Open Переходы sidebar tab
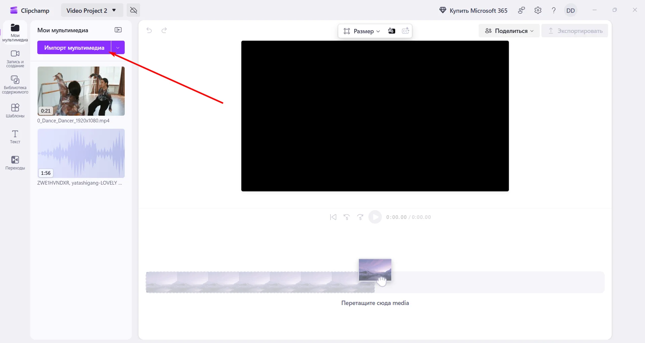The image size is (645, 343). [15, 163]
